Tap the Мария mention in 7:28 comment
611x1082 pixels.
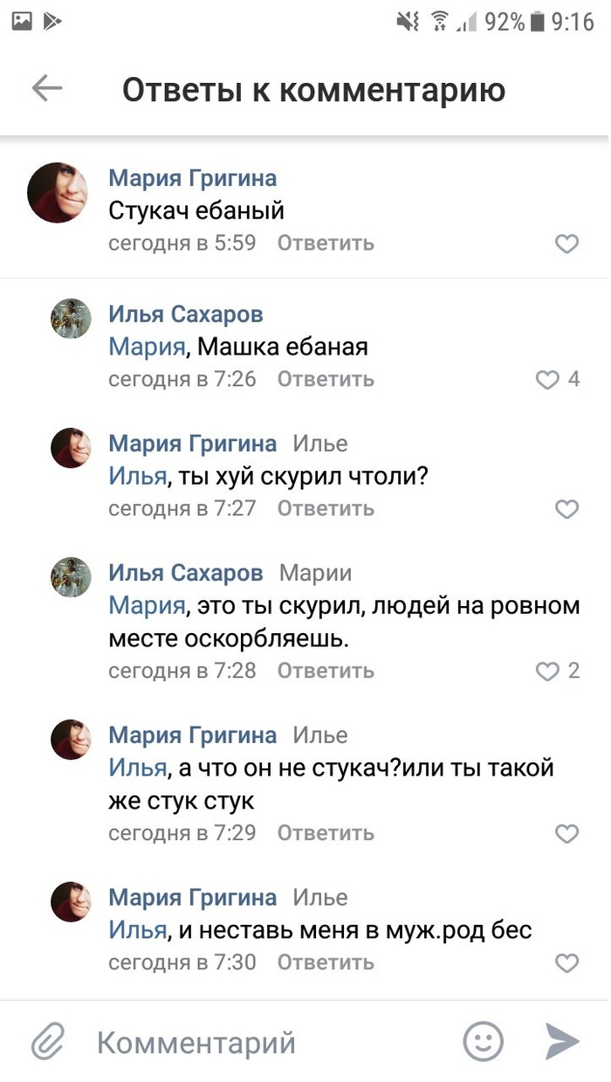pos(147,606)
